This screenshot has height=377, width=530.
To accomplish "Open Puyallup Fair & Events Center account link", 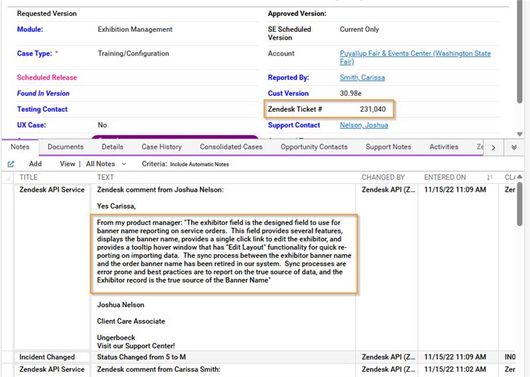I will 415,58.
